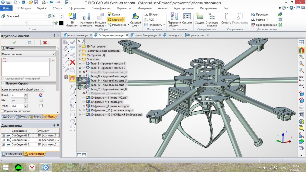Open the Переменные panel tab
Screen dimensions: 306x172
coord(12,154)
